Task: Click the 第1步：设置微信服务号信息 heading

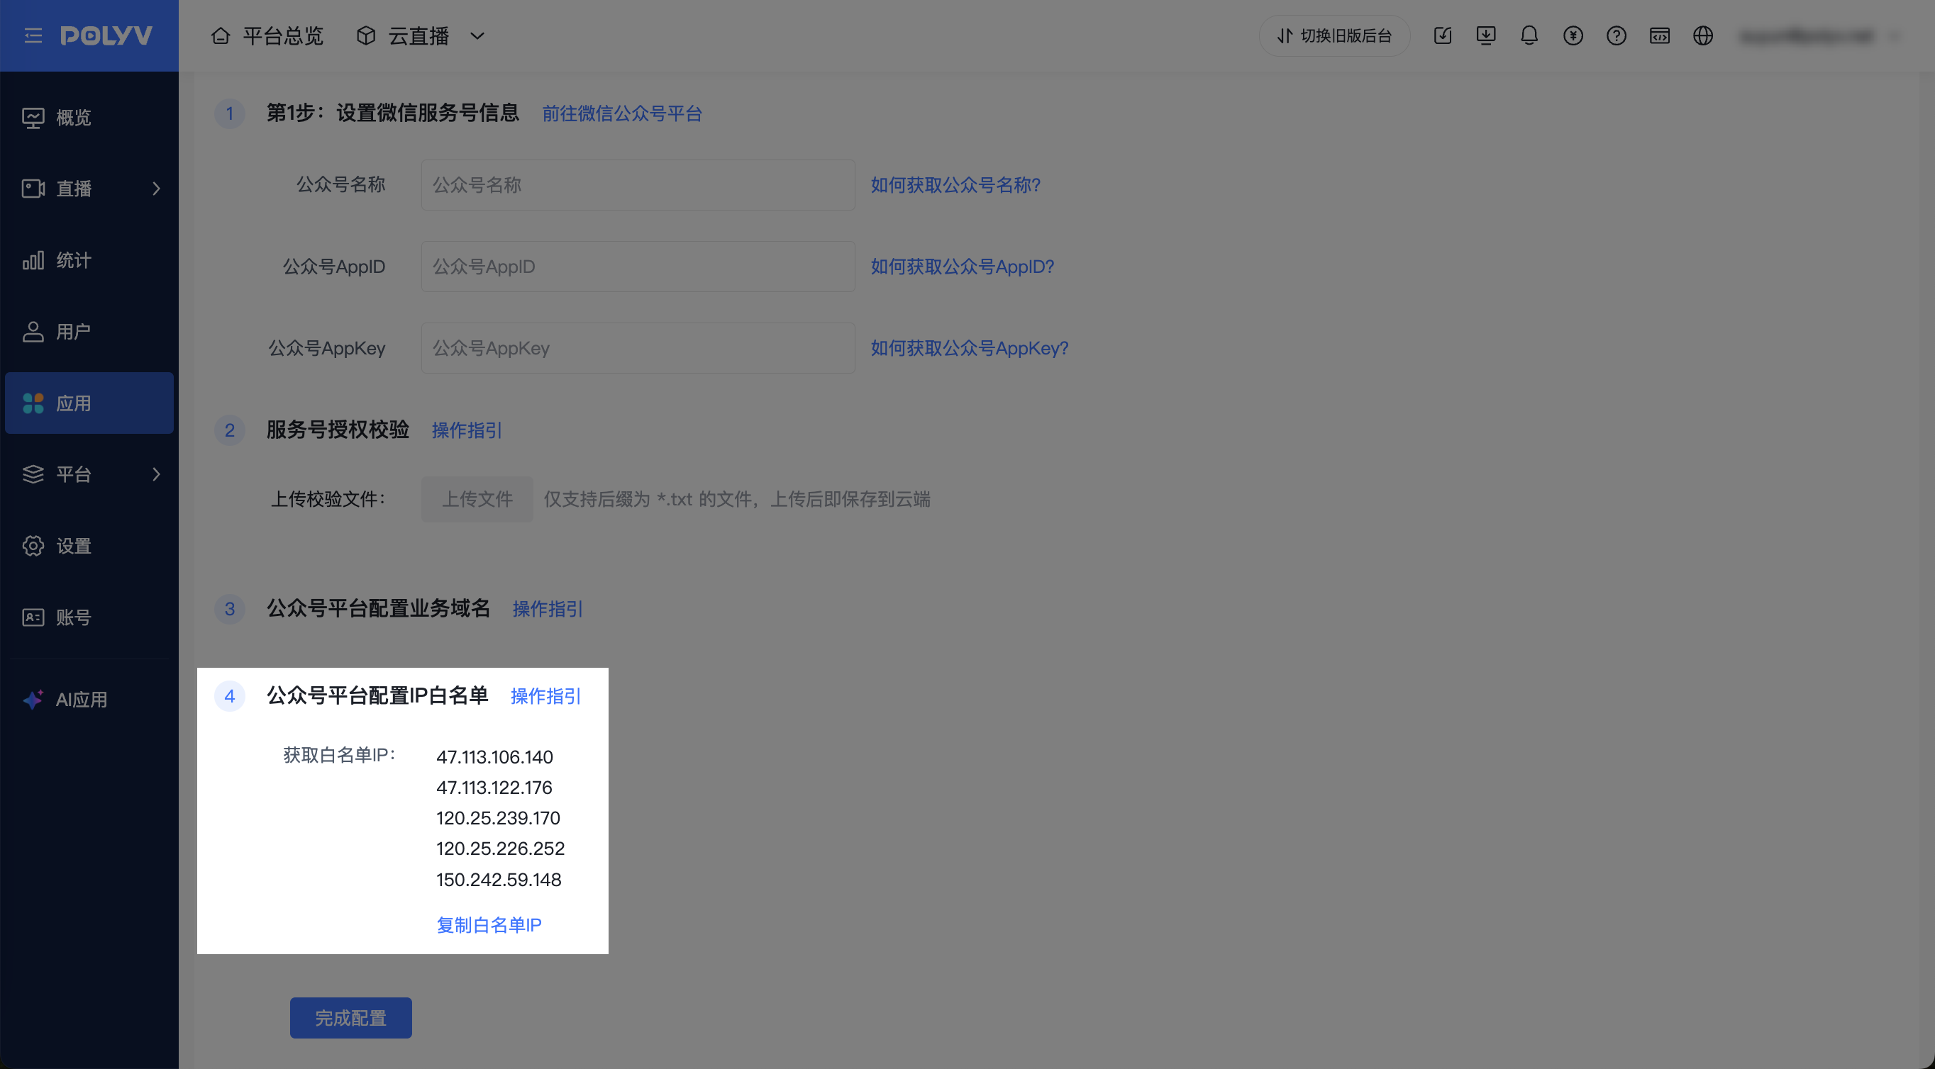Action: (393, 113)
